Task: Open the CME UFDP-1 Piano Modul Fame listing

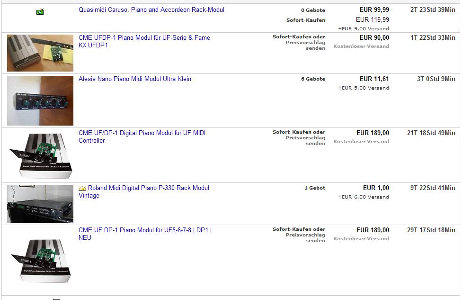Action: (x=144, y=41)
